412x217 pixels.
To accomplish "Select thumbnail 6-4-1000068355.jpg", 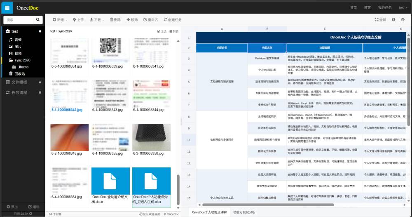I will click(110, 137).
